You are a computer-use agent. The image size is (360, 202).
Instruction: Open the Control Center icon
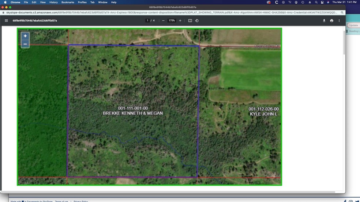coord(322,2)
